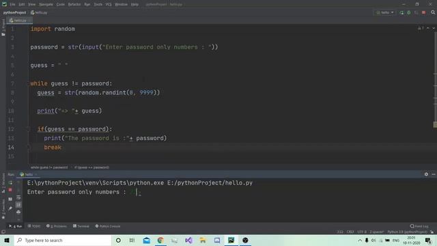Open the Window menu

[122, 5]
